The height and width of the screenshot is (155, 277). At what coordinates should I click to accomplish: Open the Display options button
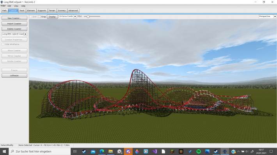click(52, 17)
